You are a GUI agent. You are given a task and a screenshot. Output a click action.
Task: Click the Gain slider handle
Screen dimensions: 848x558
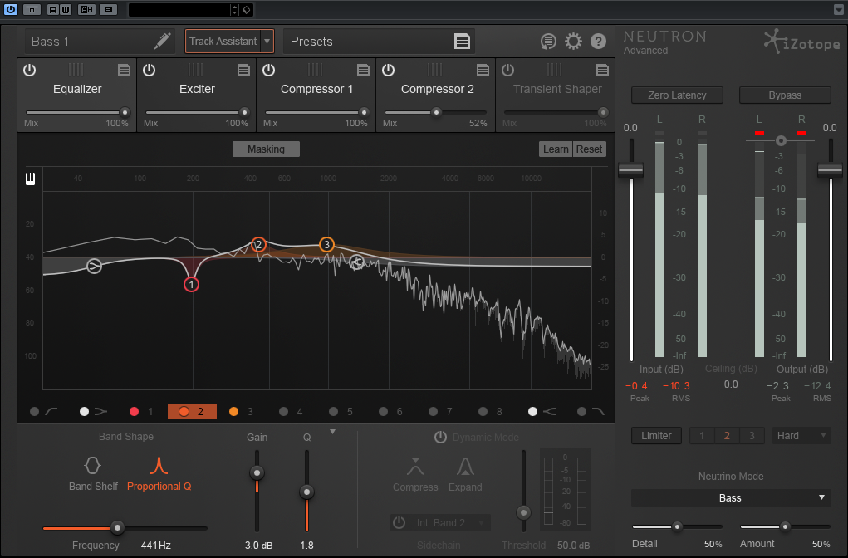click(x=257, y=473)
